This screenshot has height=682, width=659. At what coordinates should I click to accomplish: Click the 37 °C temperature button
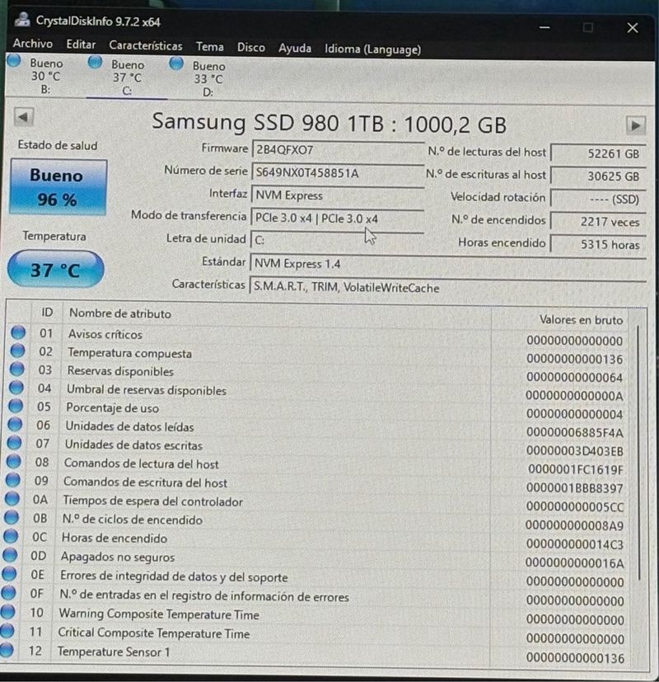[x=56, y=269]
